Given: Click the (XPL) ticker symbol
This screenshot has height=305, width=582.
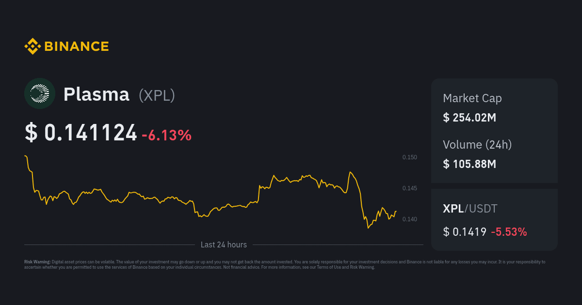Looking at the screenshot, I should [157, 95].
